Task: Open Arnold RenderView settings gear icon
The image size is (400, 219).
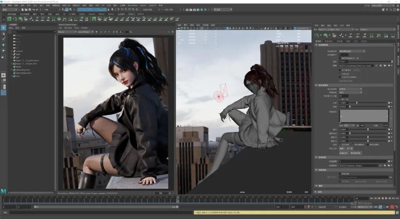Action: point(173,32)
